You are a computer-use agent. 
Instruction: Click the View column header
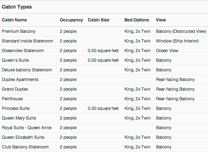[x=161, y=20]
